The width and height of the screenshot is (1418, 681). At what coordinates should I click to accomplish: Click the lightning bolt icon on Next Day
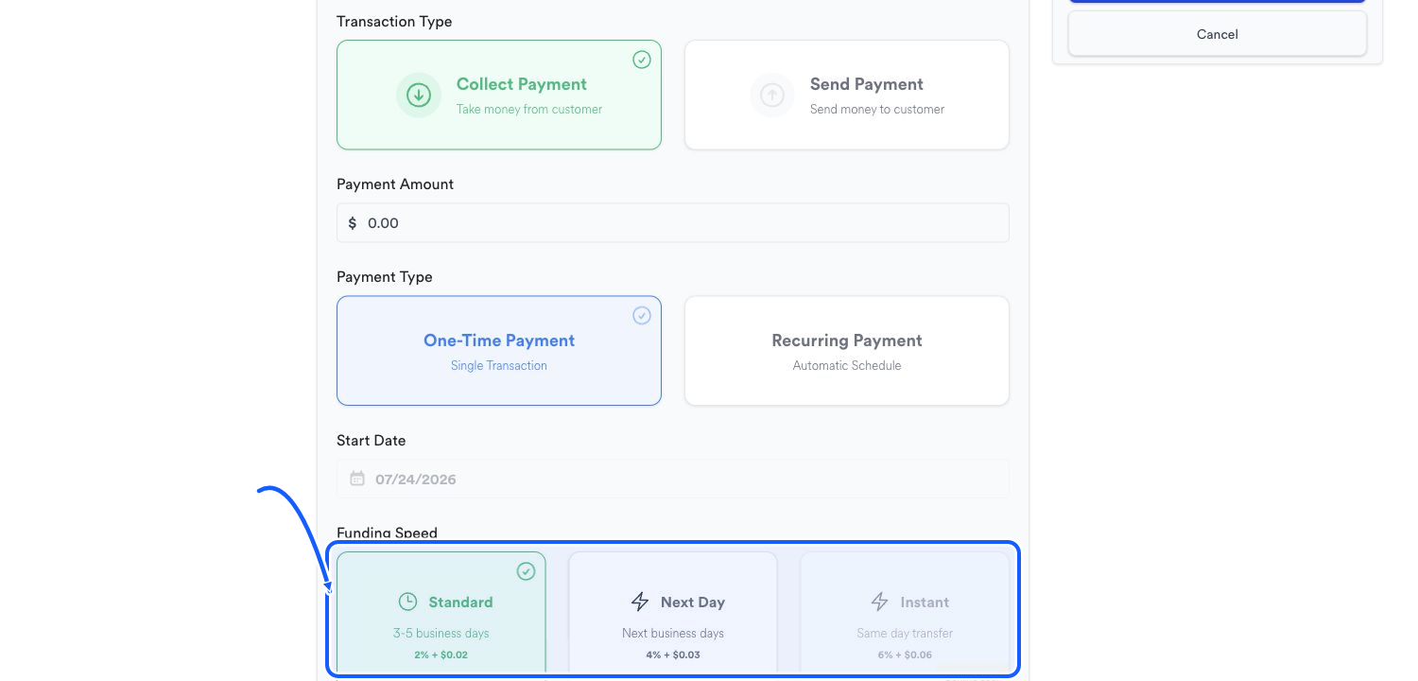click(640, 602)
